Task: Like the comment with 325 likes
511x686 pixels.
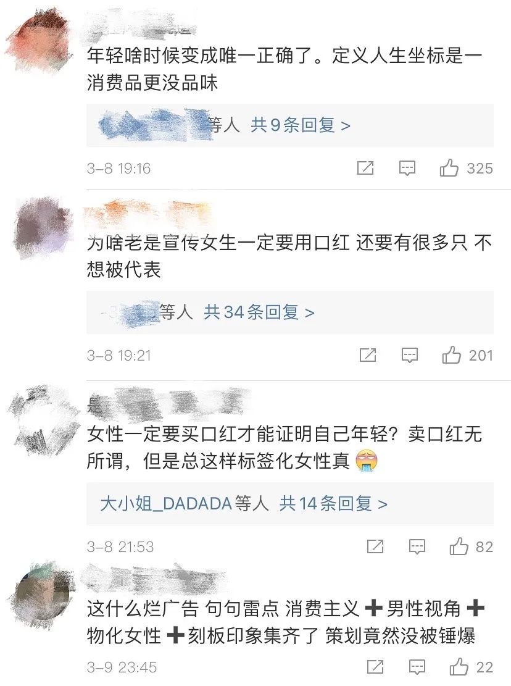Action: pyautogui.click(x=449, y=168)
